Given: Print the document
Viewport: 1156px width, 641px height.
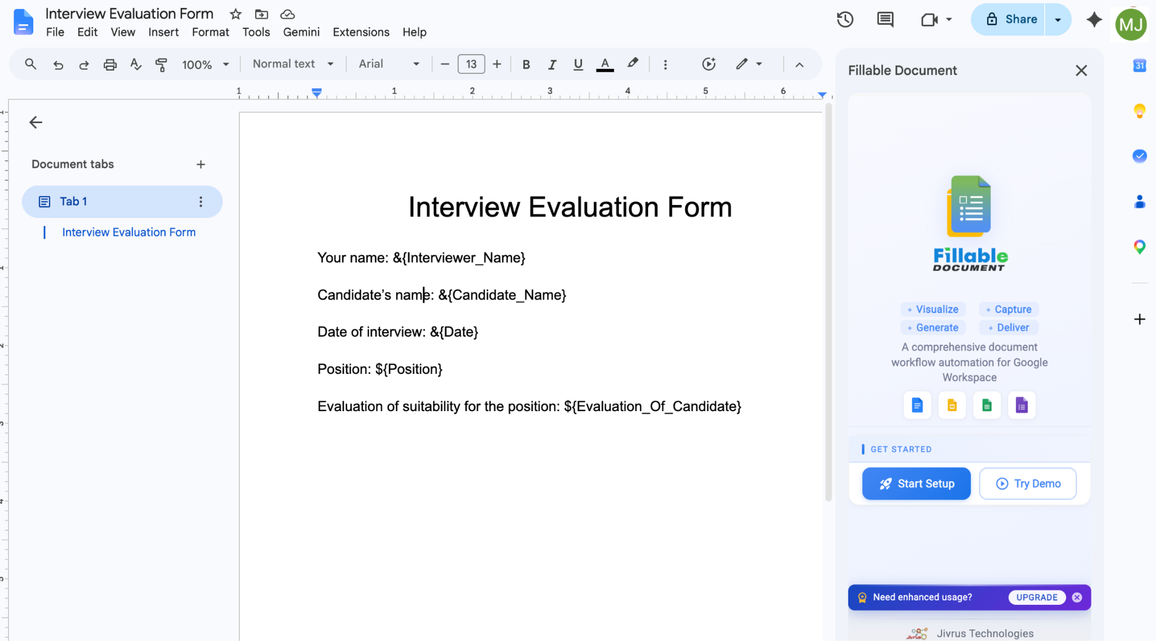Looking at the screenshot, I should point(110,64).
